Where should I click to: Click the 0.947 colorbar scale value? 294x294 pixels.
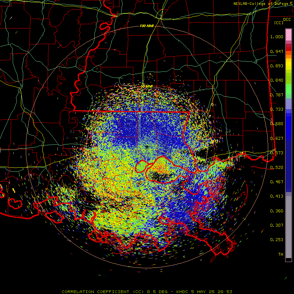click(277, 51)
